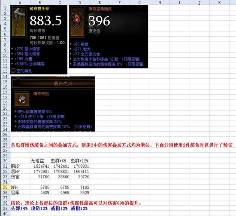This screenshot has width=236, height=216.
Task: Click the 883.5 damage value
Action: tap(46, 21)
